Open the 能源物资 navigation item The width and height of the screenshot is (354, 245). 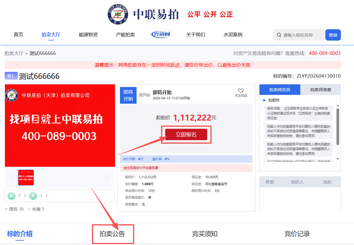pyautogui.click(x=88, y=35)
